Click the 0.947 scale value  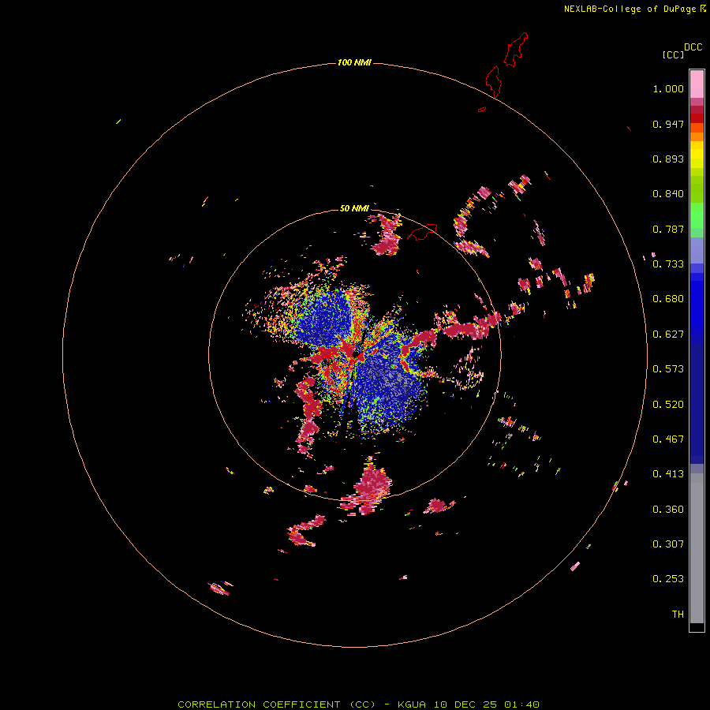click(668, 124)
